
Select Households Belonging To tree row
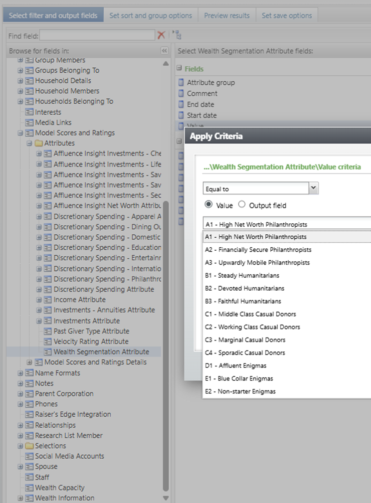pos(74,101)
